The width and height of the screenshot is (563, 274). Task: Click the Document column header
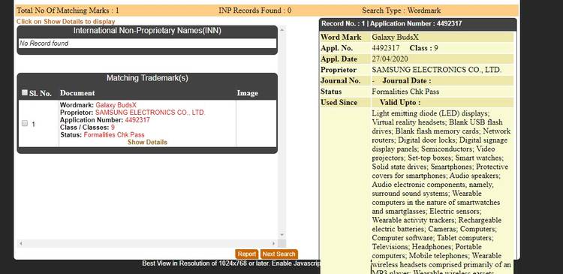77,93
